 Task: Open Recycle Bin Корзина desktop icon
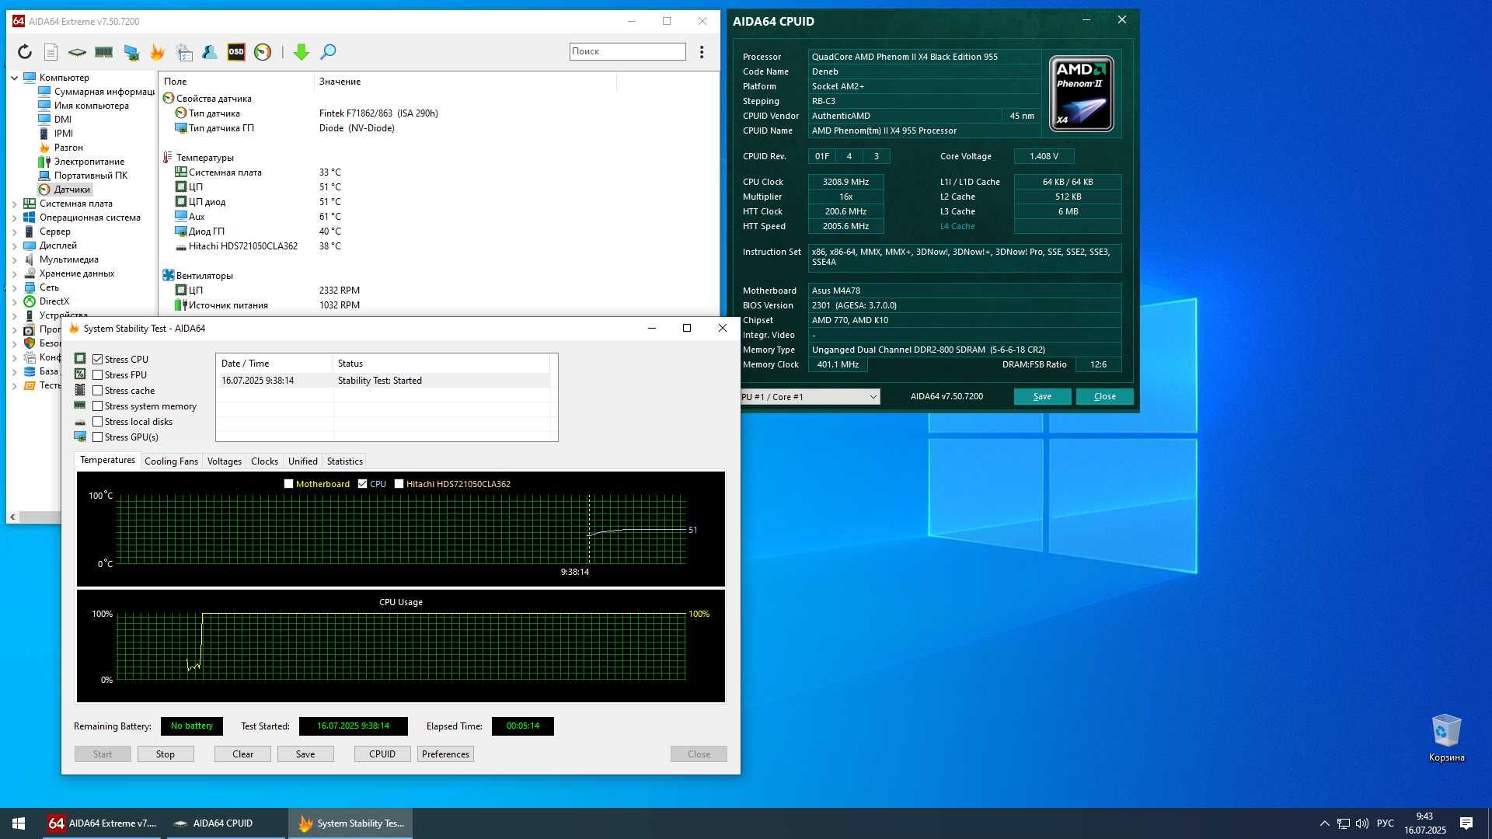[x=1446, y=738]
